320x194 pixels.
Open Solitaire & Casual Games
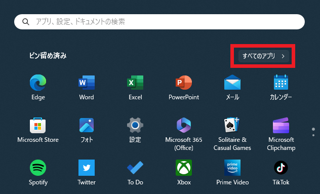[232, 125]
